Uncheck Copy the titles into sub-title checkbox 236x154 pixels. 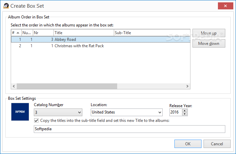36,121
